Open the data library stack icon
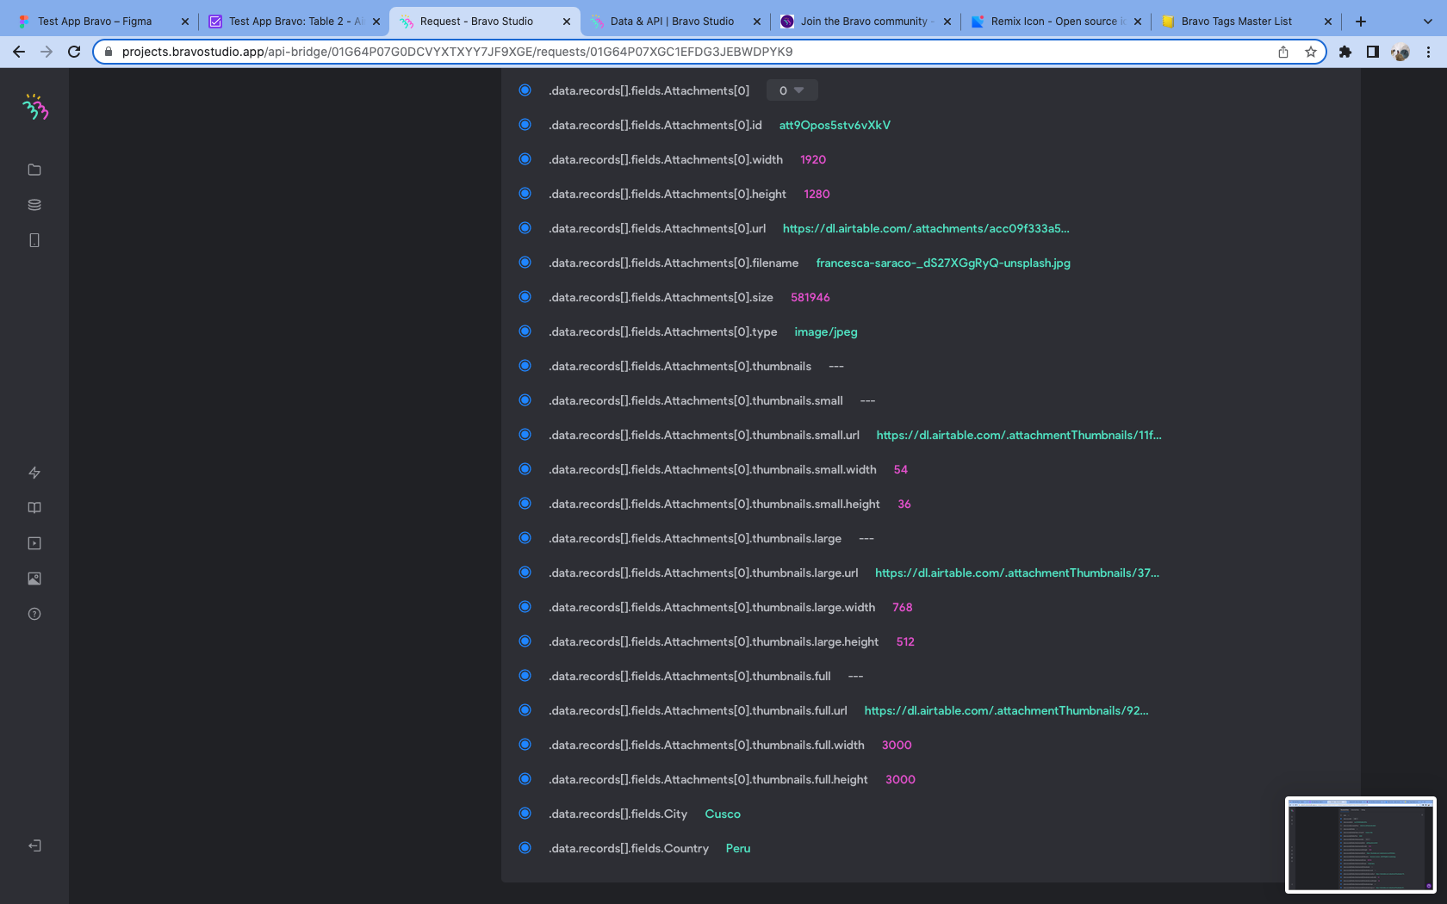 (34, 205)
